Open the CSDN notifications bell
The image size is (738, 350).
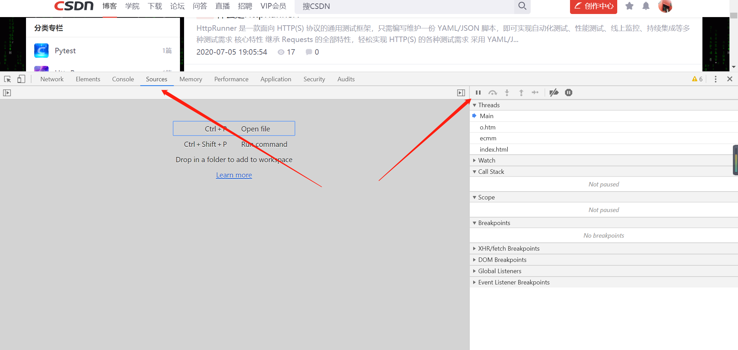[x=646, y=6]
